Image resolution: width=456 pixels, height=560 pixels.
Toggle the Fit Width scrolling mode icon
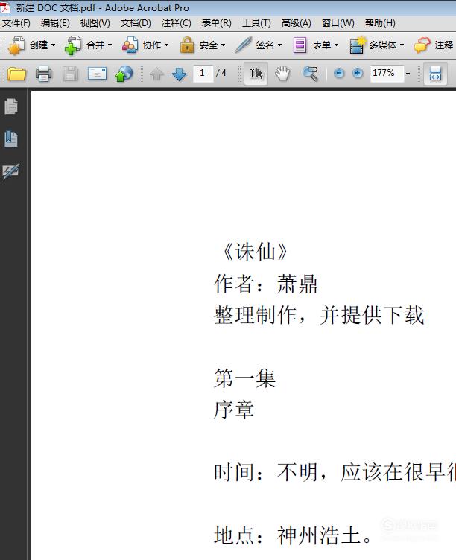pyautogui.click(x=435, y=74)
